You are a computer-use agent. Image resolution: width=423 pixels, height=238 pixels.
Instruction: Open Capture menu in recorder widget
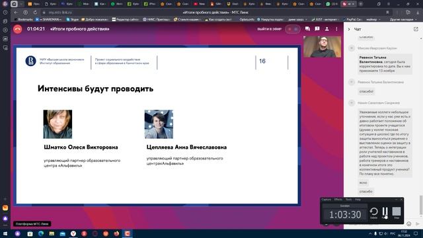click(x=326, y=200)
